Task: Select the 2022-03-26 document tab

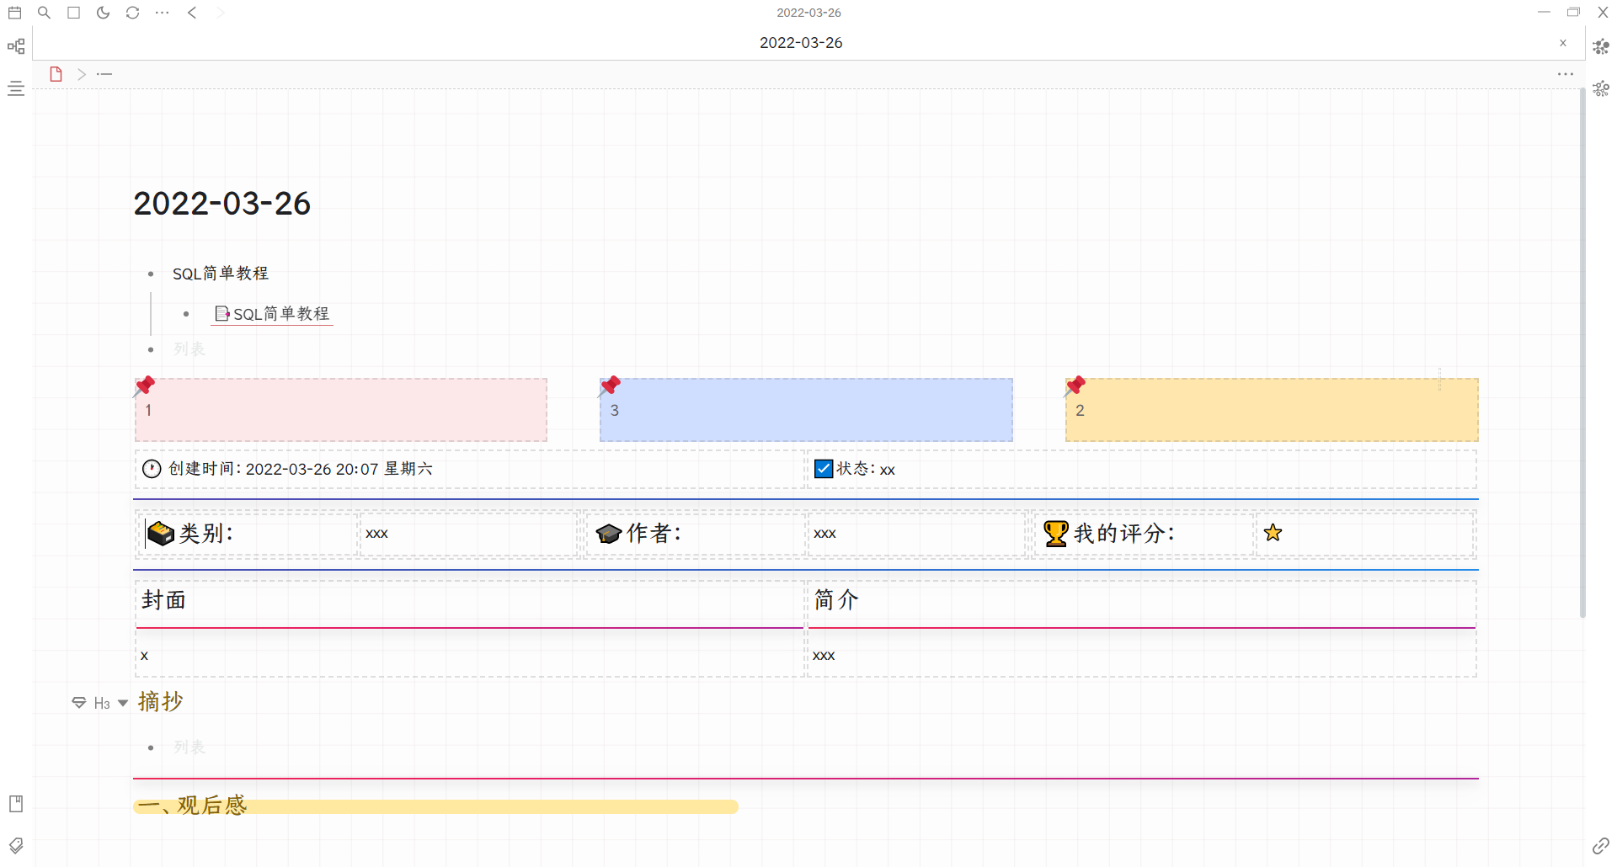Action: pos(801,43)
